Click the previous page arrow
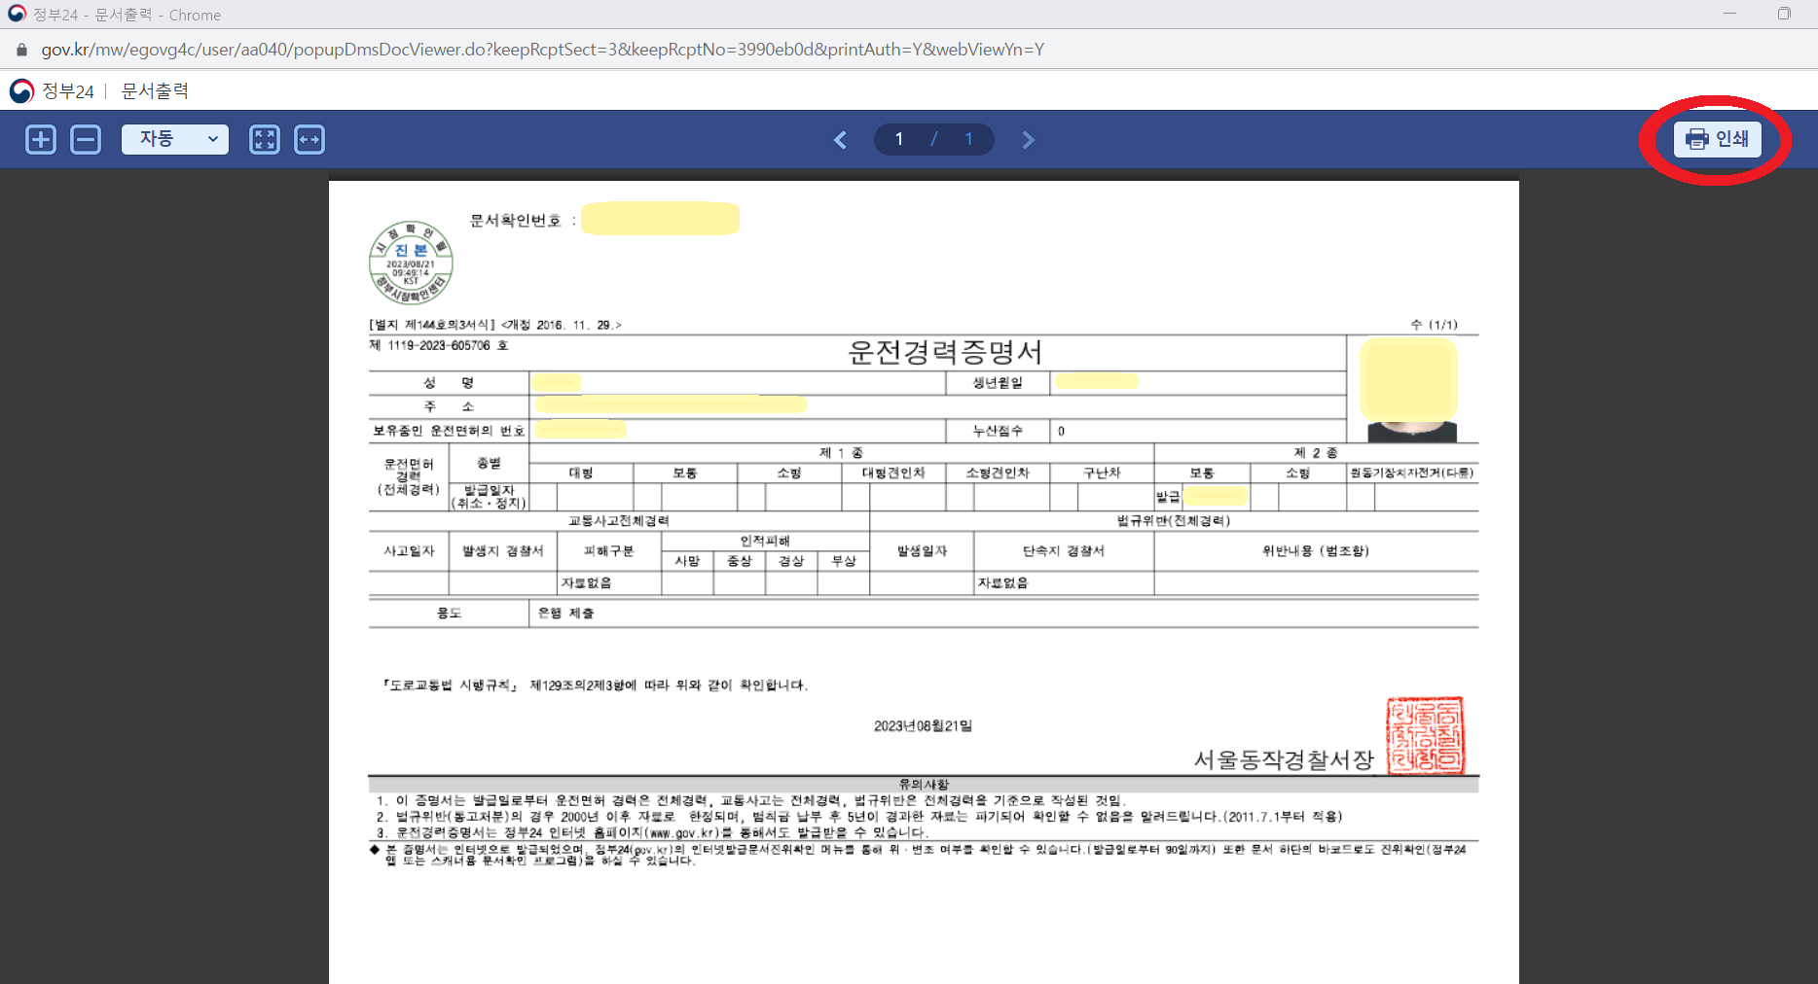Screen dimensions: 1818x984 840,139
